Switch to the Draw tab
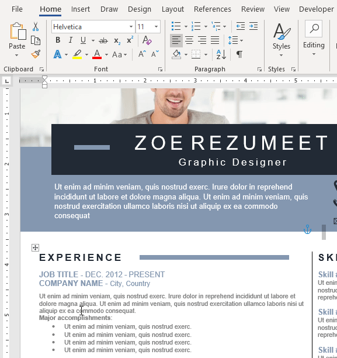This screenshot has width=337, height=358. (109, 9)
